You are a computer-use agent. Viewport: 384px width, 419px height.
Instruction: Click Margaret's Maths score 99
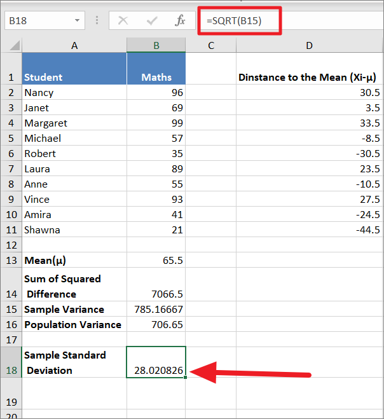(156, 123)
